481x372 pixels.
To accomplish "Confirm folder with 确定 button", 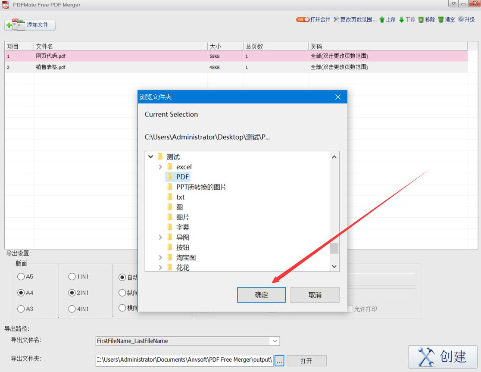I will 261,295.
